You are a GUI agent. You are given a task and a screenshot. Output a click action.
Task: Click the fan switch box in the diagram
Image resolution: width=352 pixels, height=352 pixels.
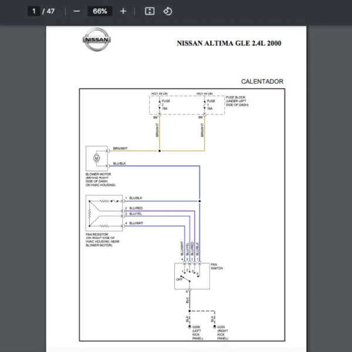coord(191,275)
